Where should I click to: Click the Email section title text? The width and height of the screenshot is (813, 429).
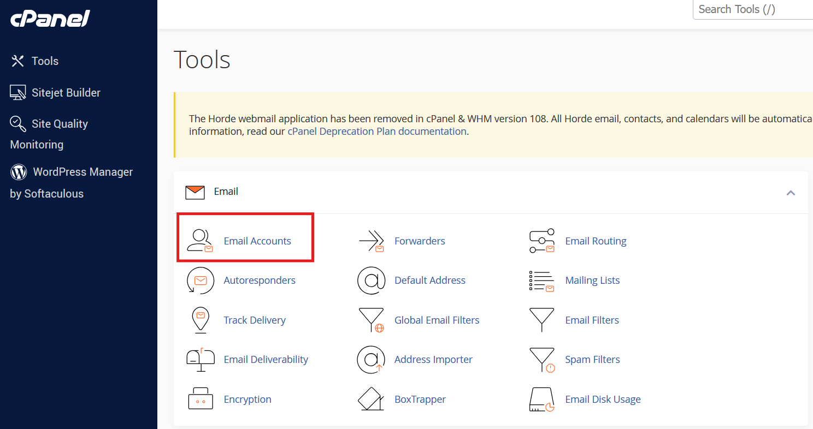pyautogui.click(x=226, y=192)
